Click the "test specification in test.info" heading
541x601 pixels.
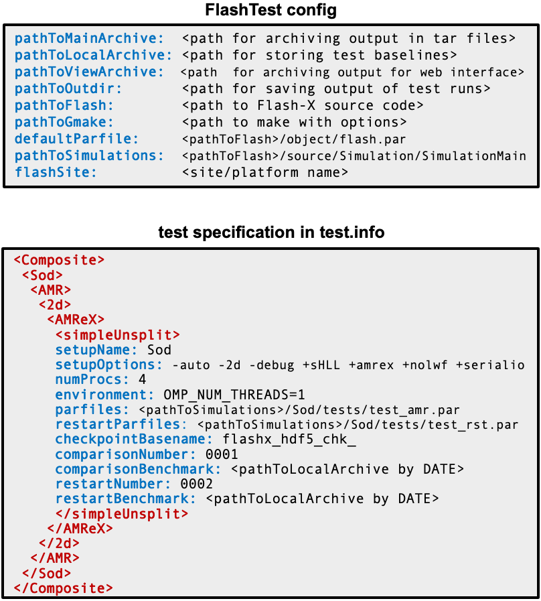tap(270, 232)
